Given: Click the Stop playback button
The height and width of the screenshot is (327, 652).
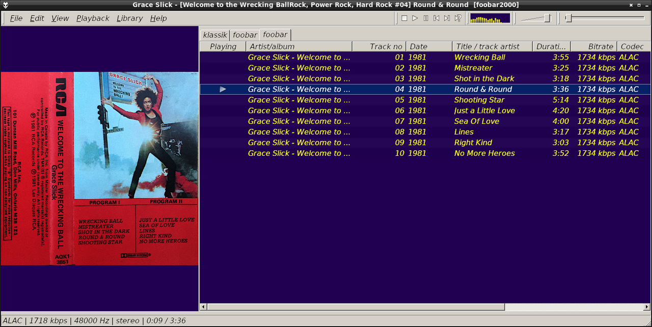Looking at the screenshot, I should tap(404, 18).
